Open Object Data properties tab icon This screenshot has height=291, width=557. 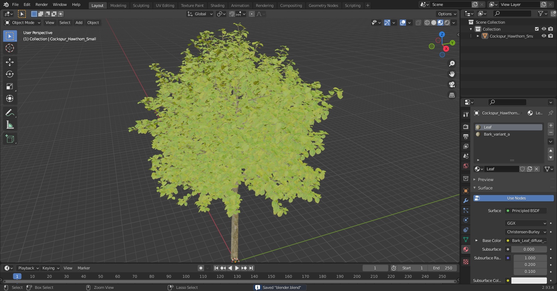[466, 240]
